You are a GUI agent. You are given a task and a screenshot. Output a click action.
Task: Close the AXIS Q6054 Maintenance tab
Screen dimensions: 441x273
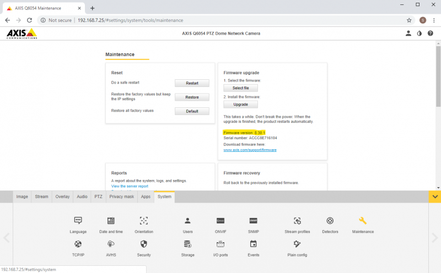79,8
